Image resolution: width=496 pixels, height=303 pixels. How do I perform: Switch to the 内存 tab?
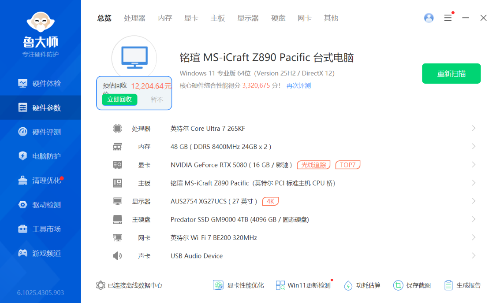click(x=165, y=18)
